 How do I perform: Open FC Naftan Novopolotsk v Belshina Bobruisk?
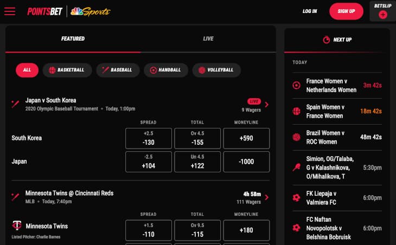click(337, 228)
